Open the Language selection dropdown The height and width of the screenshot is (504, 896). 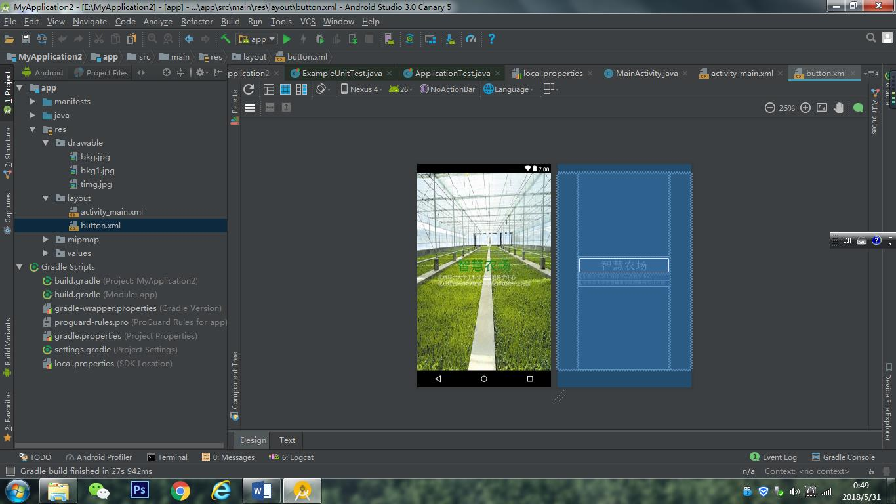pyautogui.click(x=509, y=89)
